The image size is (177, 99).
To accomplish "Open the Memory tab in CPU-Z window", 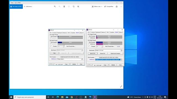I will (x=103, y=32).
